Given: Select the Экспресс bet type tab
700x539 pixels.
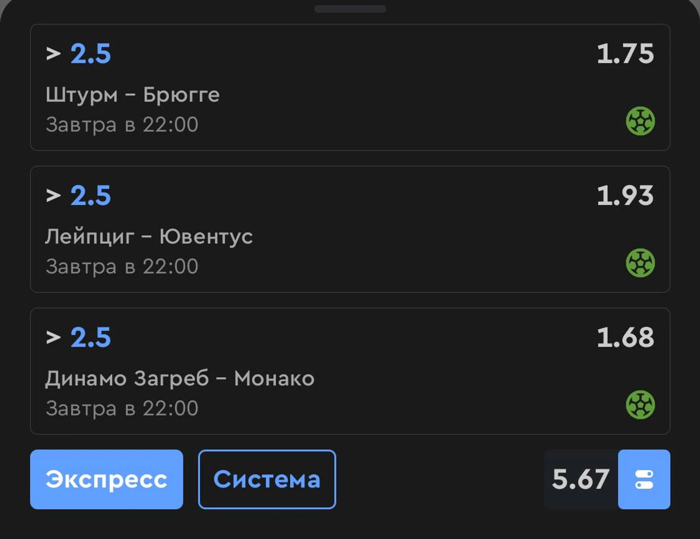Looking at the screenshot, I should pyautogui.click(x=106, y=479).
